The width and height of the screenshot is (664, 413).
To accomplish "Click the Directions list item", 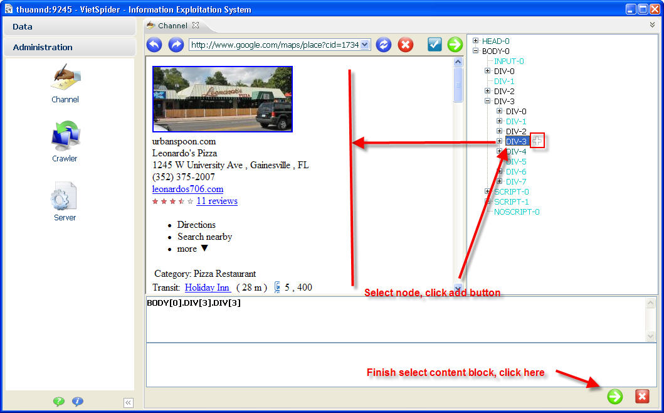I will pyautogui.click(x=196, y=225).
